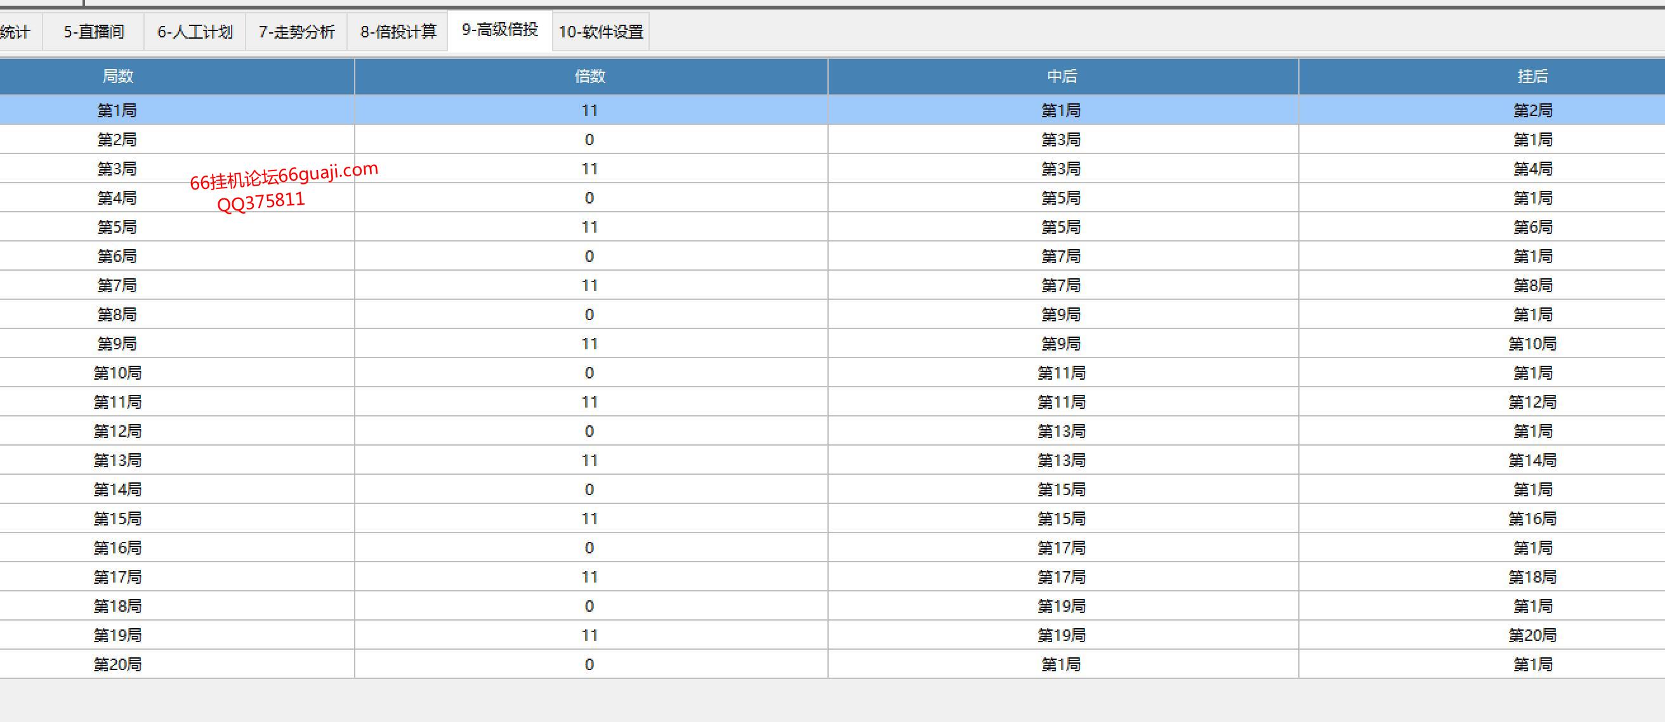The height and width of the screenshot is (722, 1665).
Task: Click 中后 cell 第5局 in row 第4局
Action: 1063,198
